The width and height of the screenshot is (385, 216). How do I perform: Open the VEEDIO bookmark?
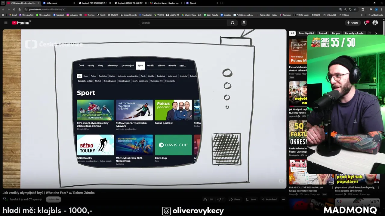(159, 15)
